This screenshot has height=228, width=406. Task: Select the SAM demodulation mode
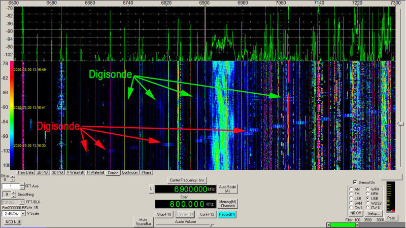[x=351, y=203]
